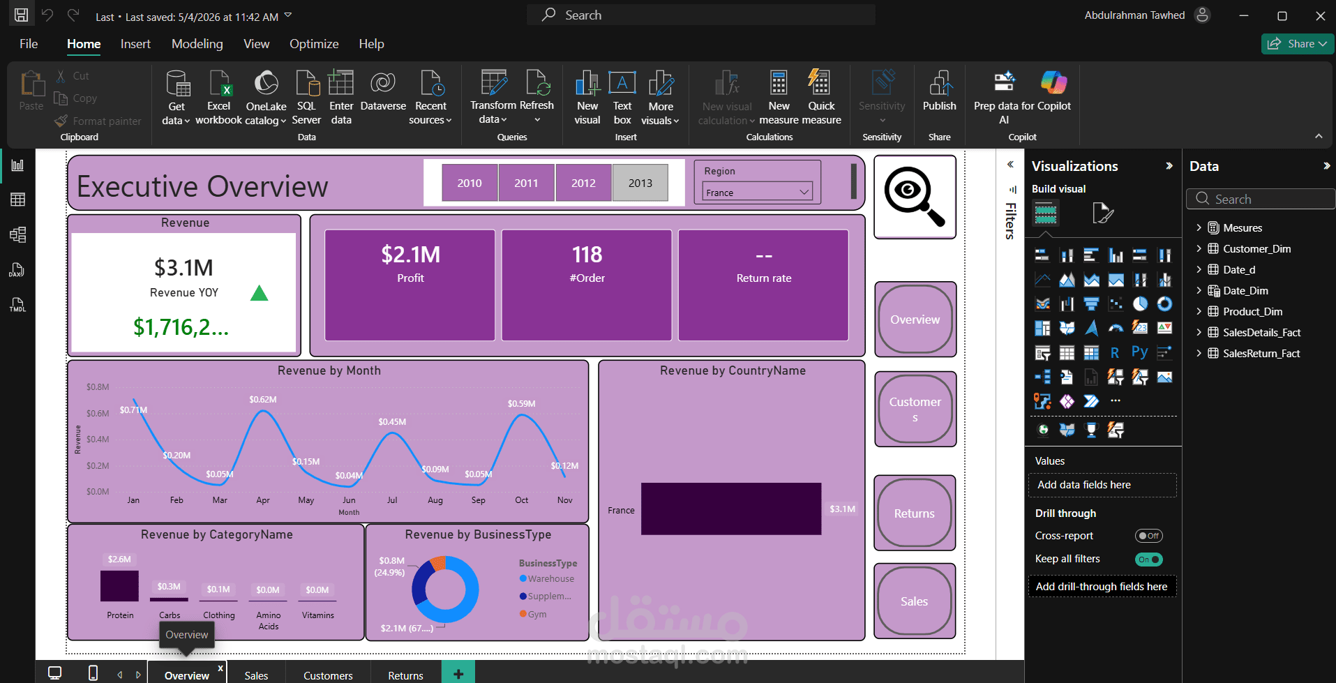Select the R script visual type
1336x683 pixels.
point(1115,352)
